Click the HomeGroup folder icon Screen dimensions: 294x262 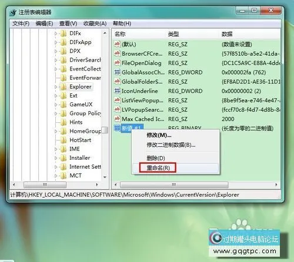pyautogui.click(x=64, y=131)
